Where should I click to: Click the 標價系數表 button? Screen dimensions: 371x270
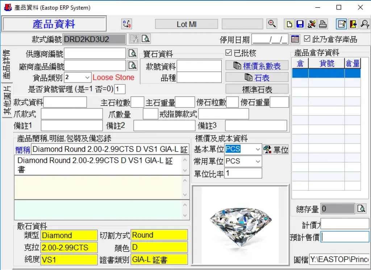click(257, 66)
